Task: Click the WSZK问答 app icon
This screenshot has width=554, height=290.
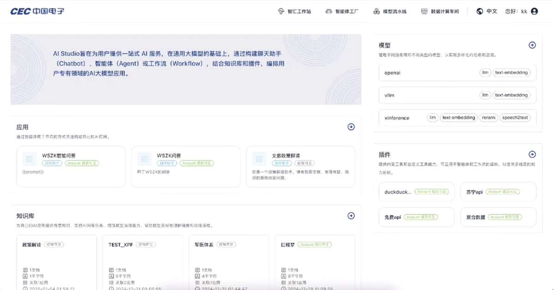Action: (x=145, y=159)
